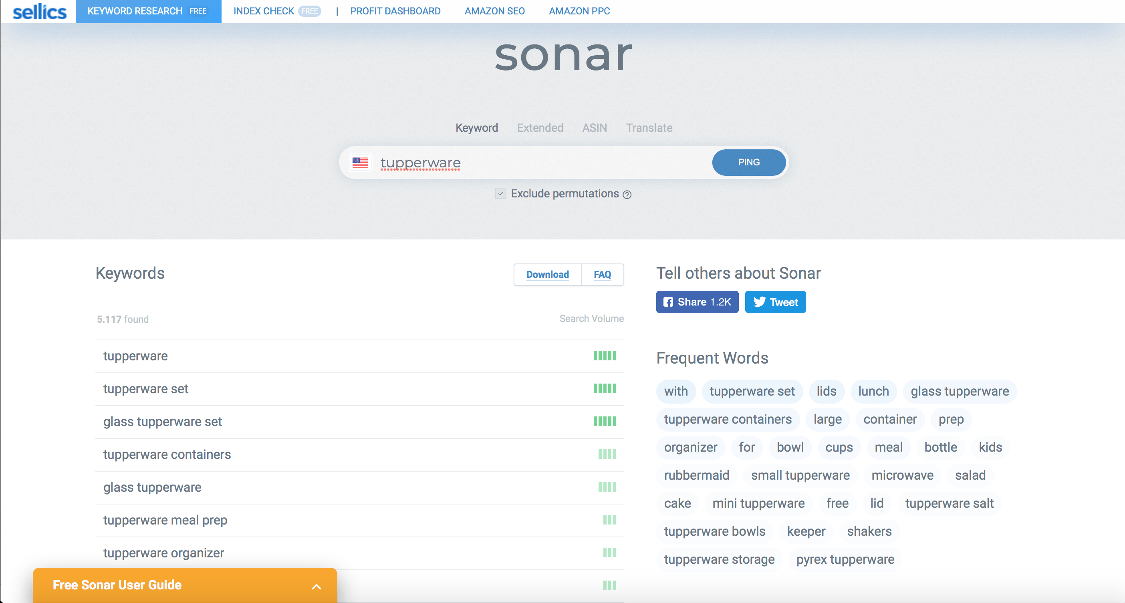1125x603 pixels.
Task: Click the 'organizer' frequent word tag
Action: pos(690,447)
